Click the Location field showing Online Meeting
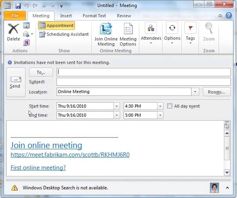The width and height of the screenshot is (237, 198). pos(124,92)
